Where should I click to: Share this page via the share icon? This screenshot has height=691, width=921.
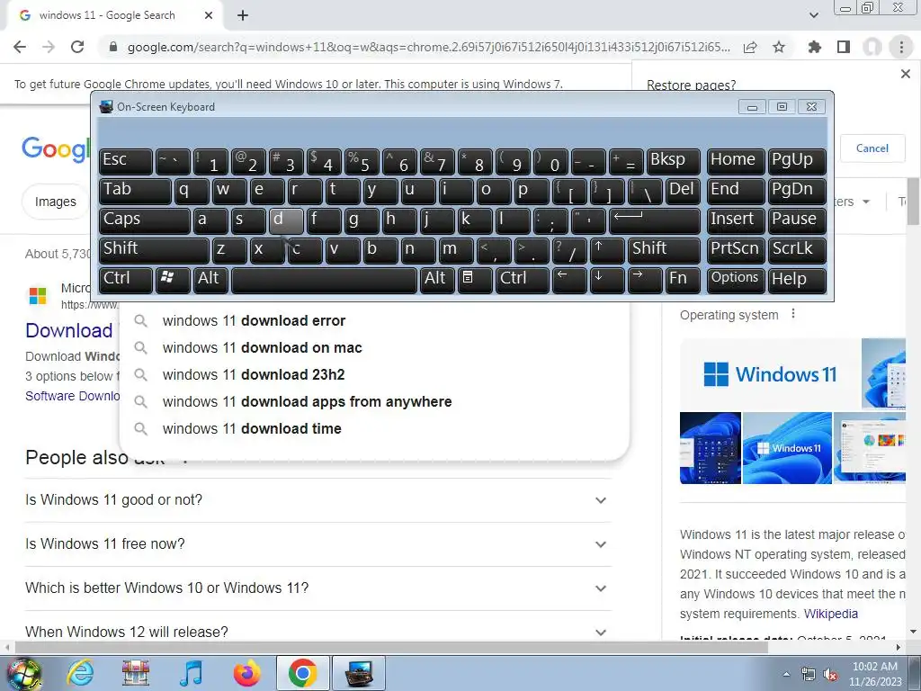[x=750, y=47]
